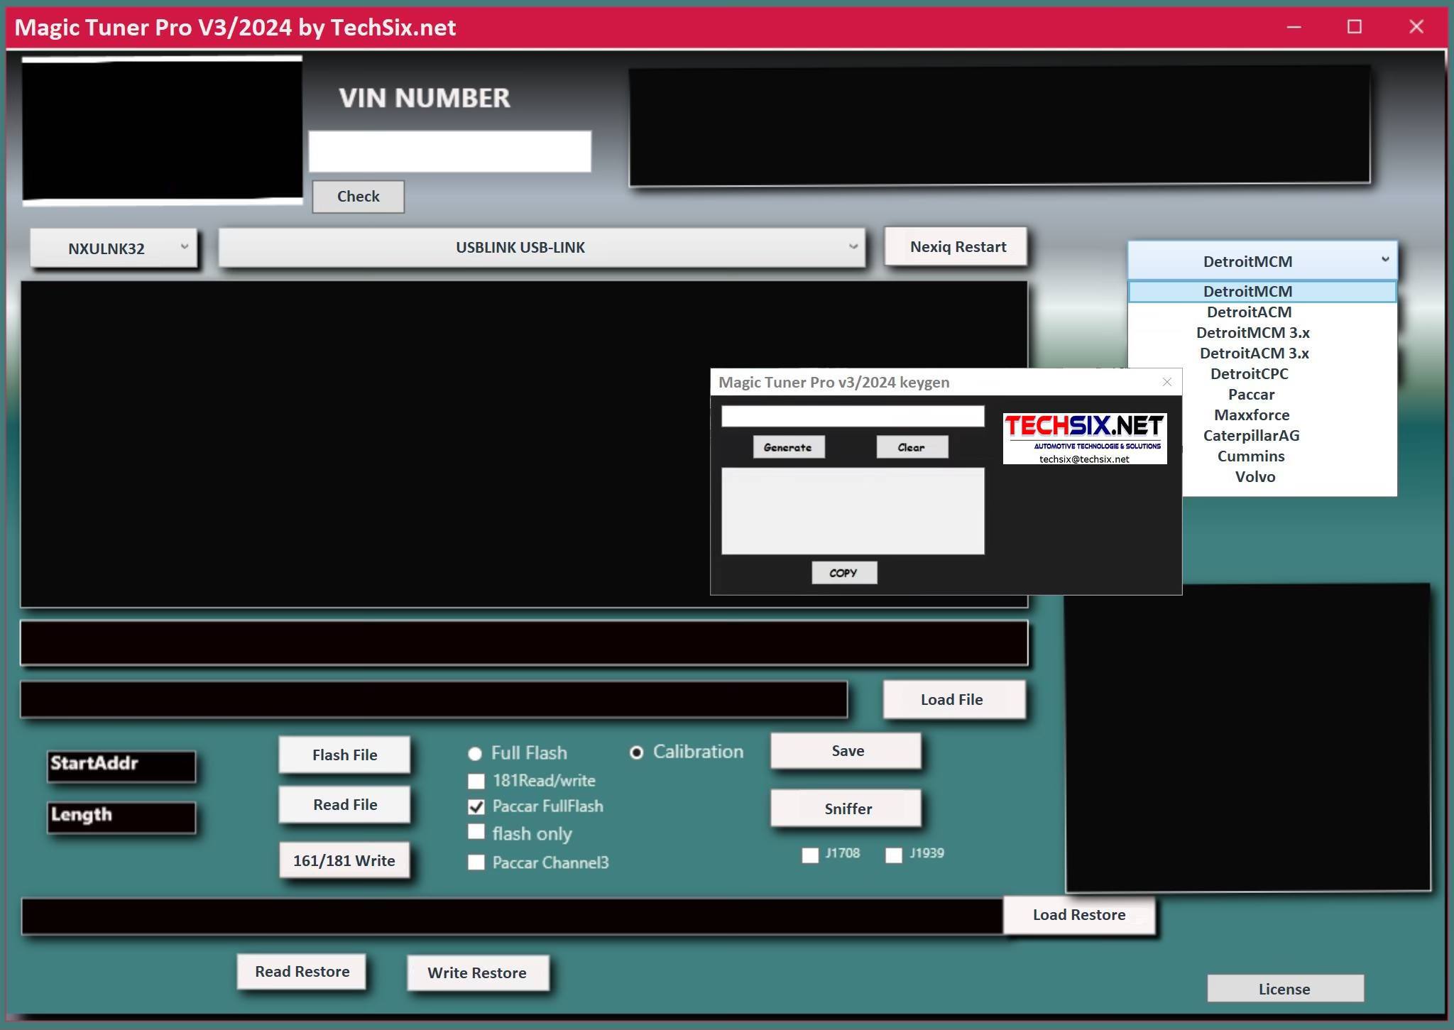Click the Read File button
This screenshot has width=1454, height=1030.
[x=344, y=805]
